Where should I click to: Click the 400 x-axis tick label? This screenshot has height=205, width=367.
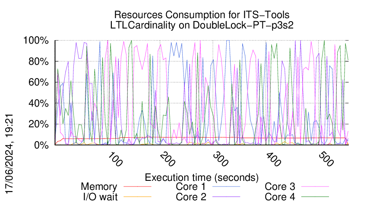[273, 159]
